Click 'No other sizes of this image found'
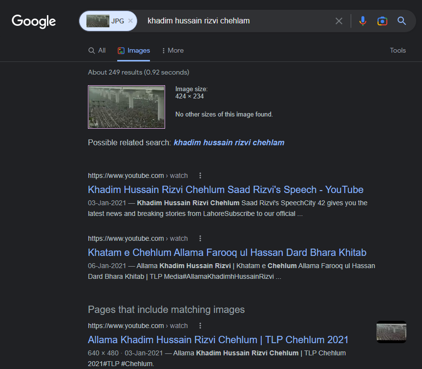The width and height of the screenshot is (422, 369). (x=224, y=115)
